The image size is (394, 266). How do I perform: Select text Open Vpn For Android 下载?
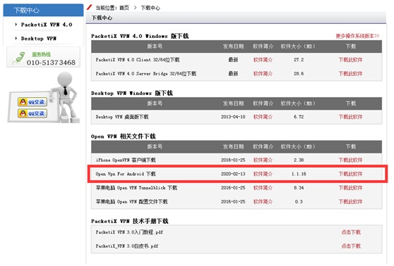[126, 174]
